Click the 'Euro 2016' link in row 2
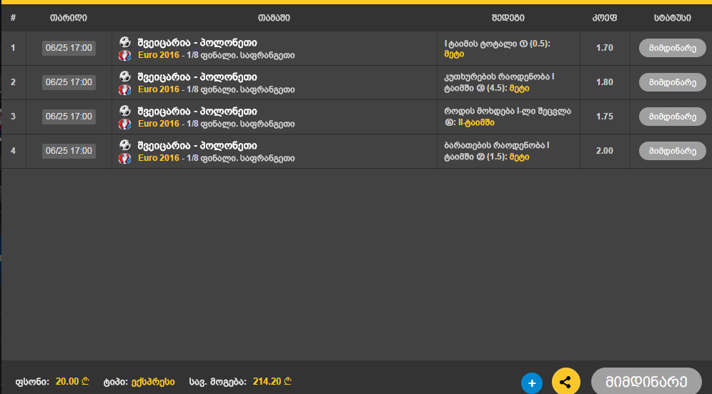712x394 pixels. (x=159, y=89)
